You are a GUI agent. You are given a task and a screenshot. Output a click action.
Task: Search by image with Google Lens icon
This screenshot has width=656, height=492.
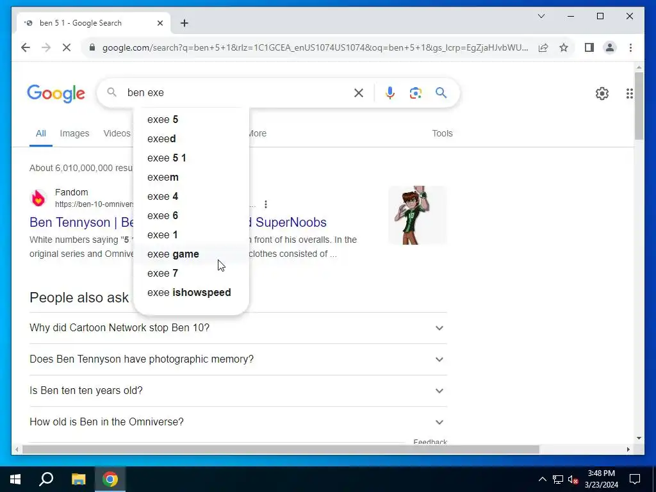pyautogui.click(x=415, y=93)
